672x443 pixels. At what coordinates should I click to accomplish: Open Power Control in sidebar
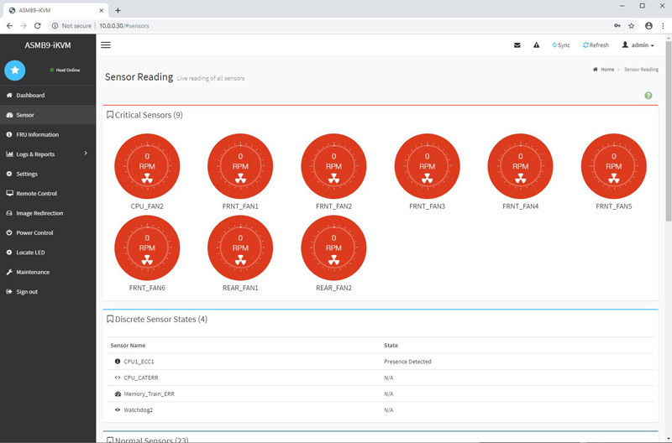pos(34,232)
